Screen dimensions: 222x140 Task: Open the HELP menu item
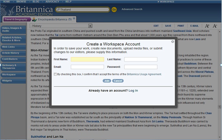[x=68, y=2]
